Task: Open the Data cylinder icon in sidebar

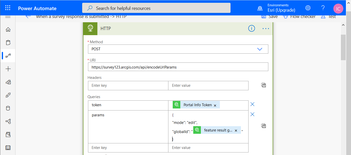Action: point(8,108)
